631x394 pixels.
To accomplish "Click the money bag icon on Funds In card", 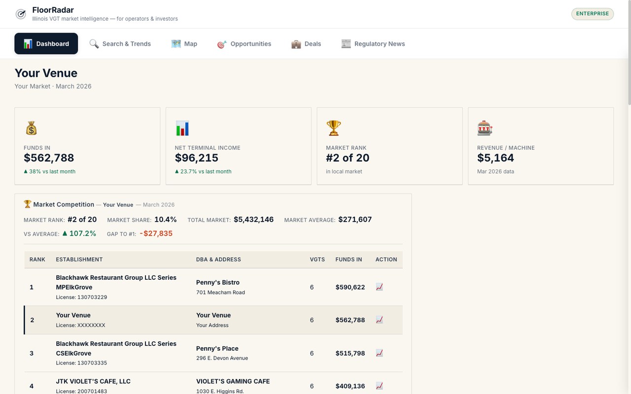I will [31, 129].
